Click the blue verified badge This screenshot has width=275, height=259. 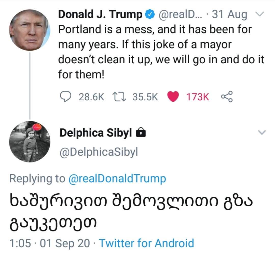pos(149,15)
